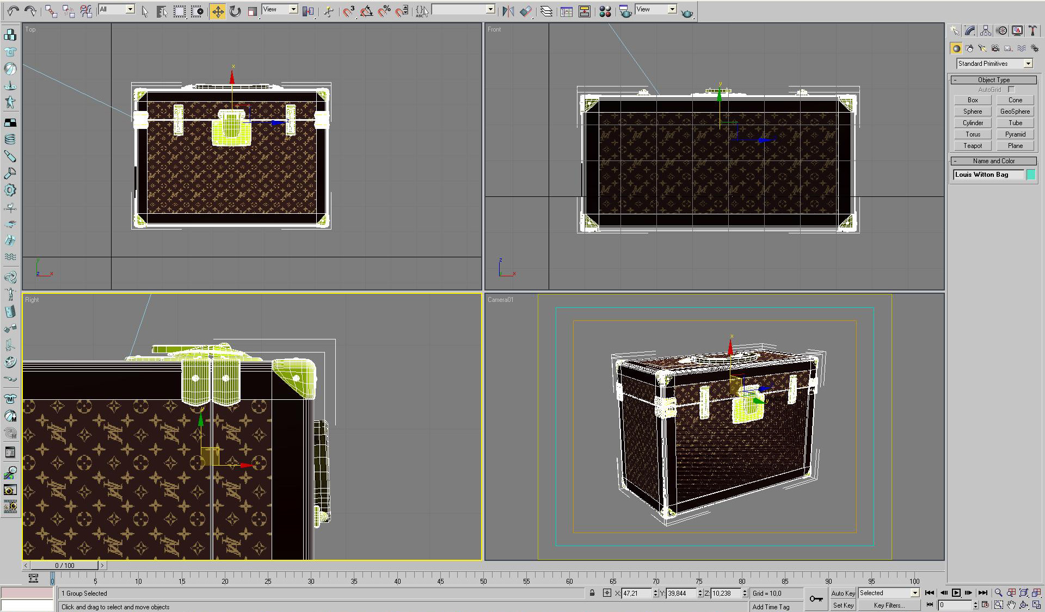This screenshot has height=612, width=1045.
Task: Click the Undo arrow in main toolbar
Action: tap(14, 10)
